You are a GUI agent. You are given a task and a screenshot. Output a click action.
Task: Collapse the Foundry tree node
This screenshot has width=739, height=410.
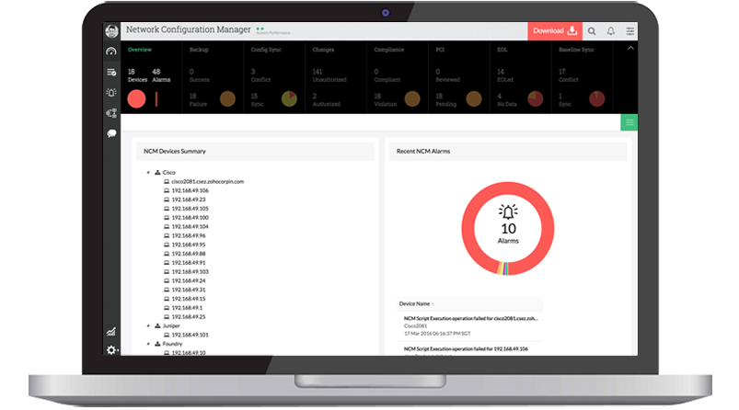point(148,344)
